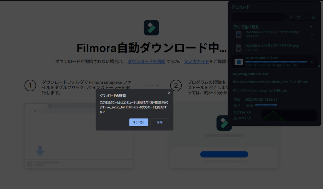The height and width of the screenshot is (189, 323).
Task: Cancel the download via キャンセル
Action: [x=139, y=122]
